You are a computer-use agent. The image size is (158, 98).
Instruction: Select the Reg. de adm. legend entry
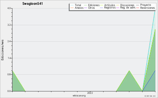coord(128,8)
